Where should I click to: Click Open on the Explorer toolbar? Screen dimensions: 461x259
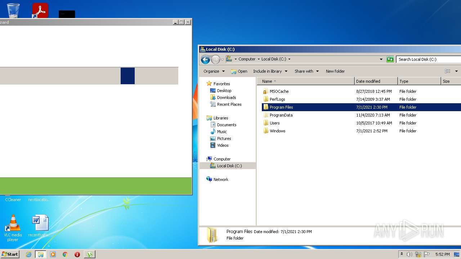pyautogui.click(x=239, y=71)
